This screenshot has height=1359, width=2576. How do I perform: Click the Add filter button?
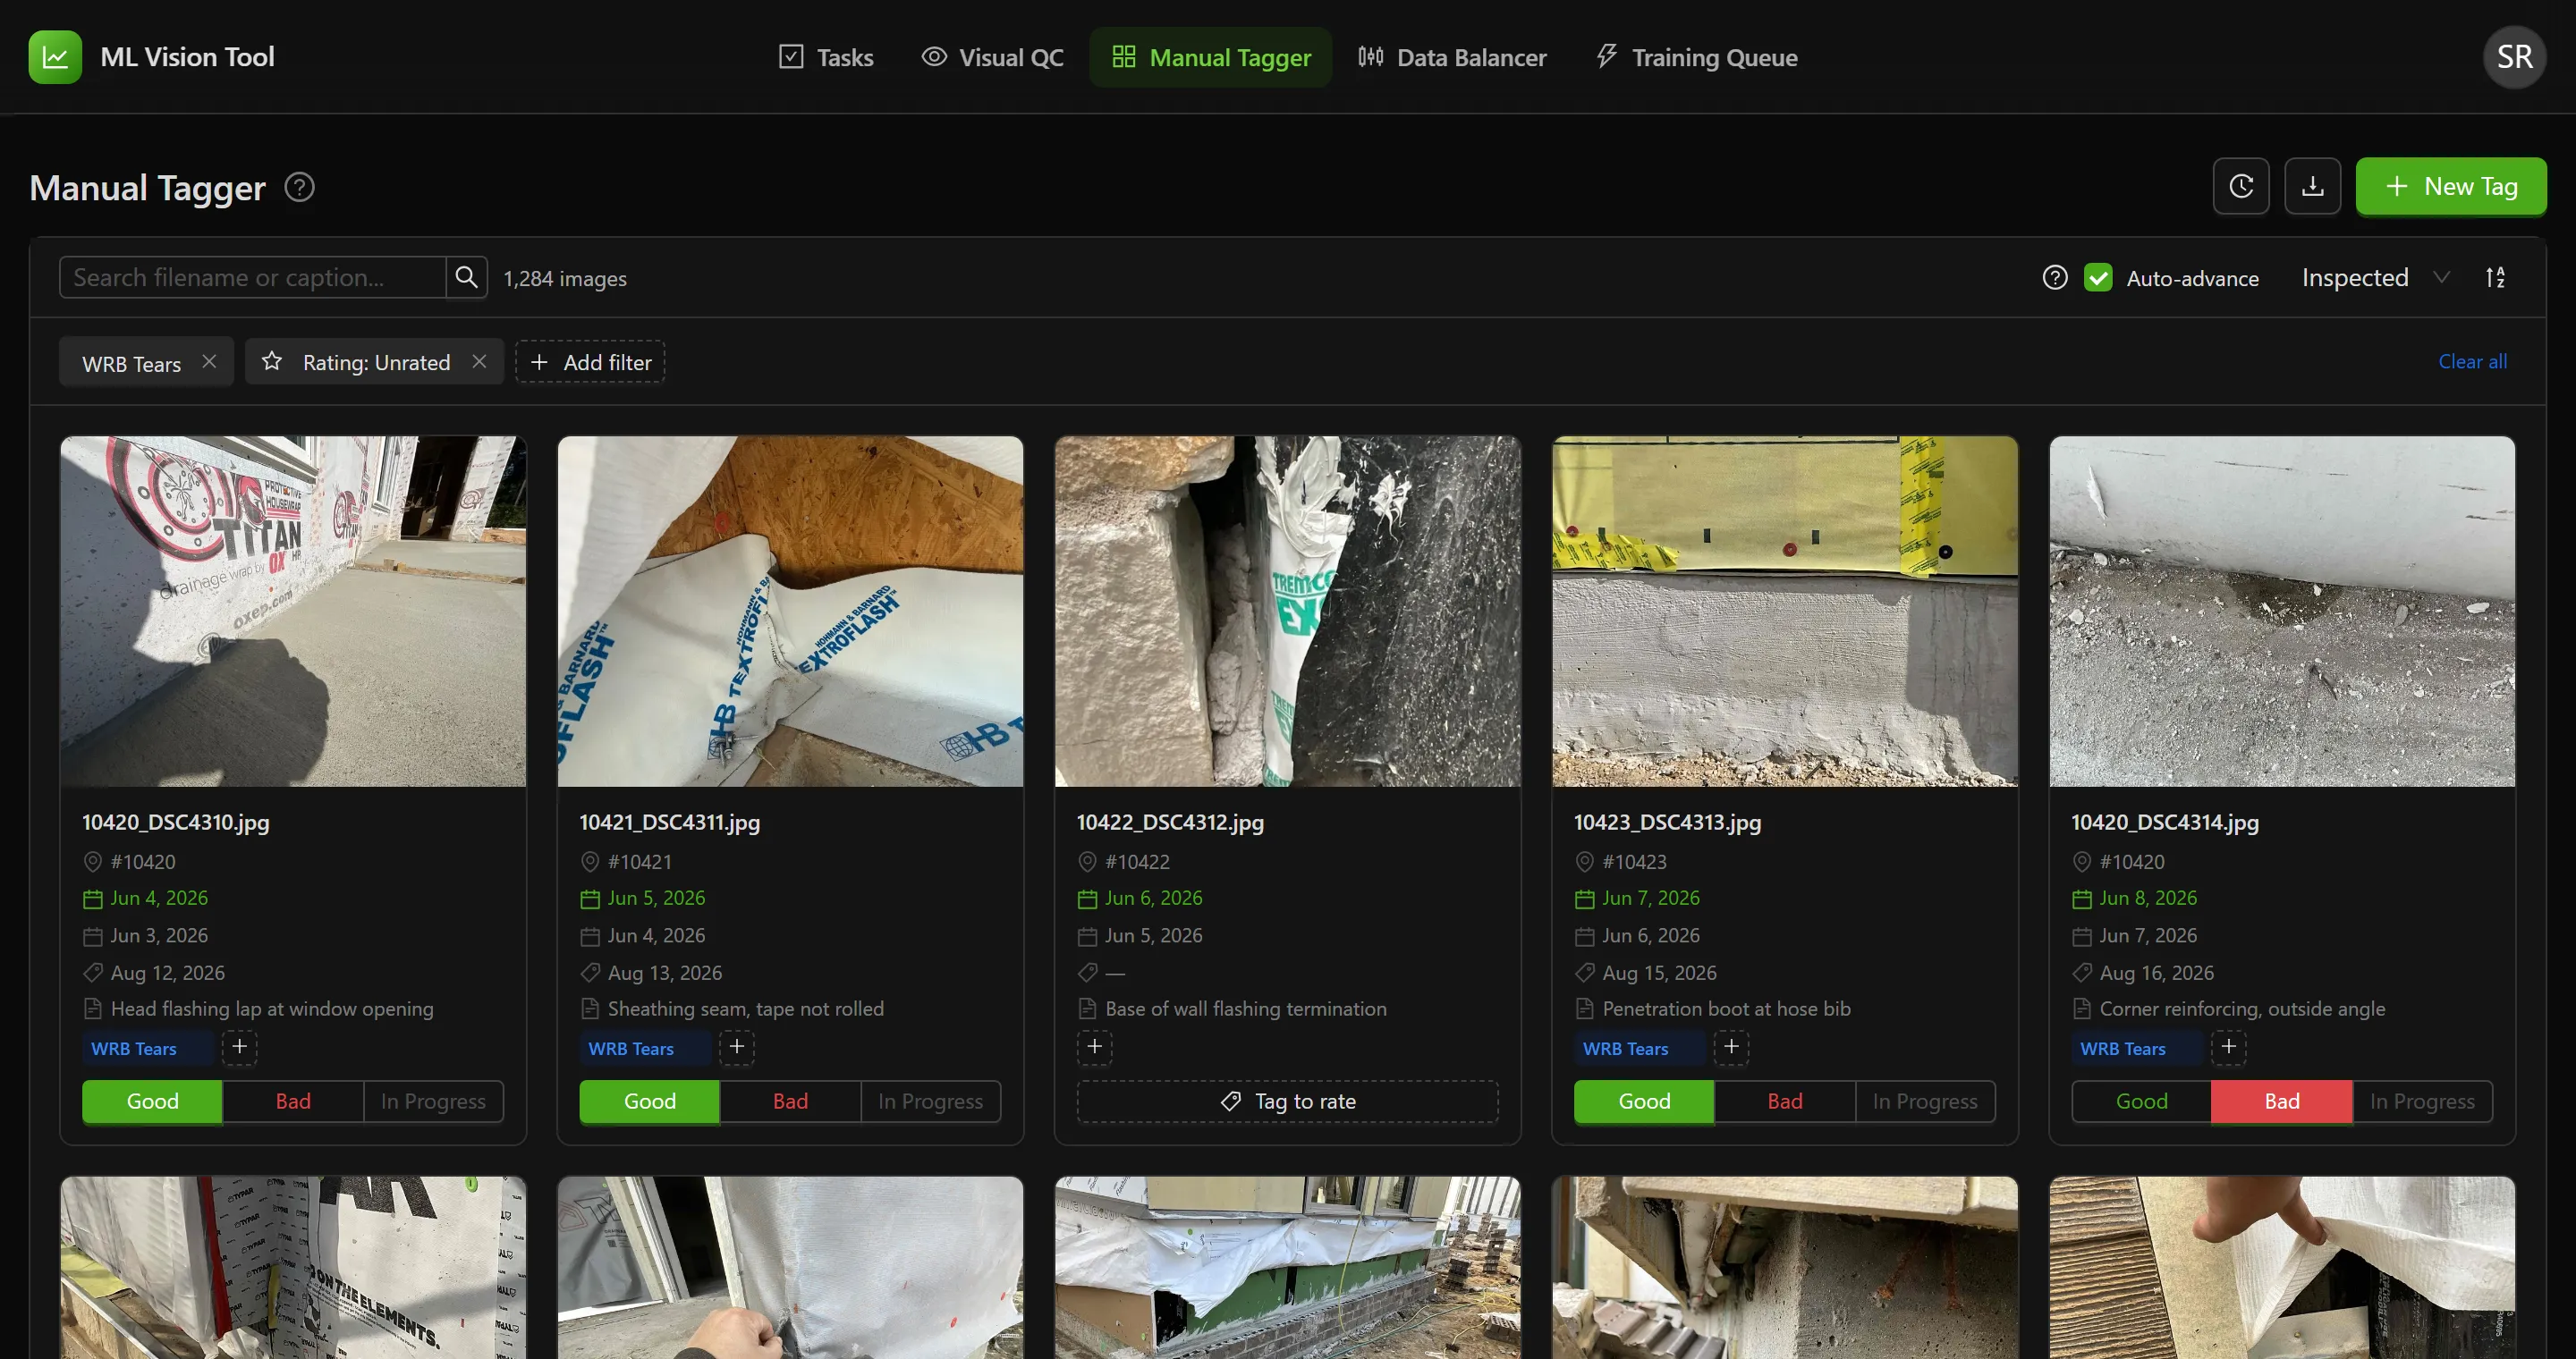pyautogui.click(x=590, y=362)
